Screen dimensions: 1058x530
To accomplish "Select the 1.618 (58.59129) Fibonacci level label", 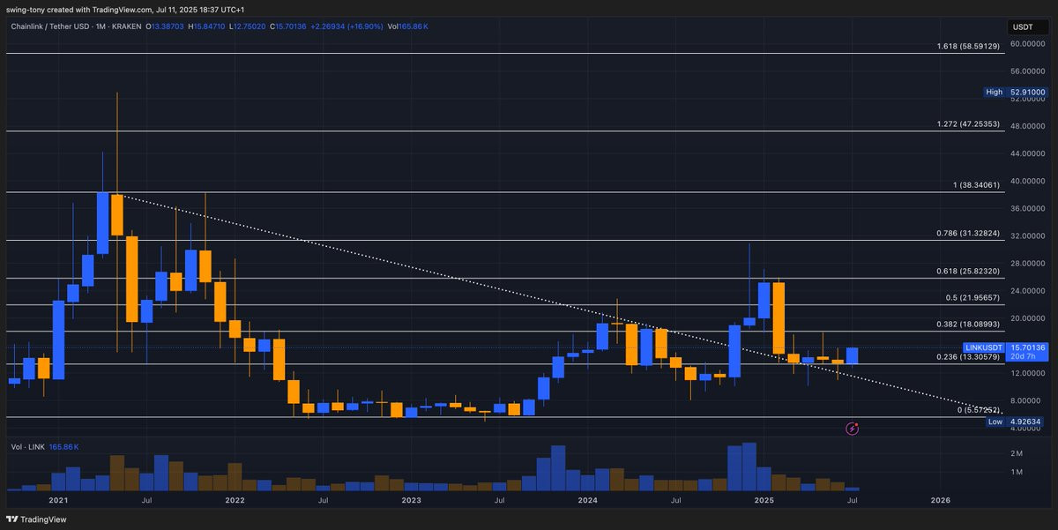I will coord(968,46).
